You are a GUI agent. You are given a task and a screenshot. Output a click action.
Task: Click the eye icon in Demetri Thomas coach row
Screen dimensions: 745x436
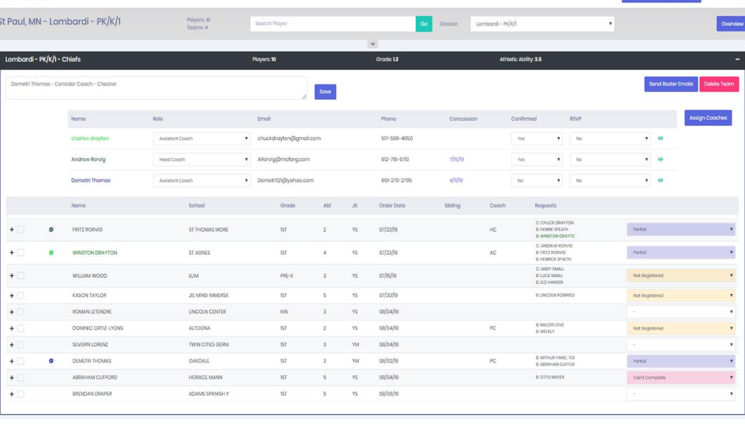(x=660, y=181)
